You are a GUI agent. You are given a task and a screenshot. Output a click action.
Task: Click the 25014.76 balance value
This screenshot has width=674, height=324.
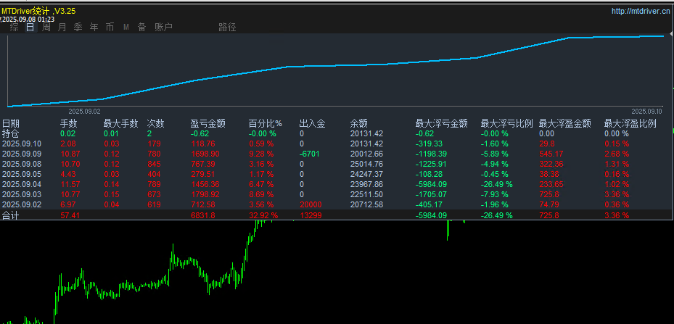coord(366,164)
